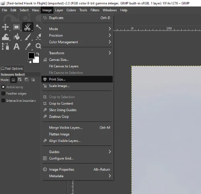Open the Help menu
Viewport: 201px width, 194px height.
[123, 10]
